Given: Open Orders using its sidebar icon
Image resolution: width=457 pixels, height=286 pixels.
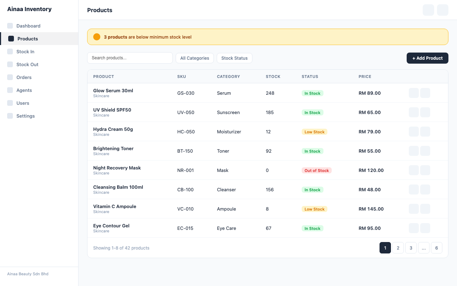Looking at the screenshot, I should 10,77.
